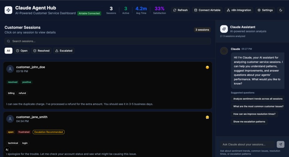Select 'How can we improve resolution times?'

[254, 114]
